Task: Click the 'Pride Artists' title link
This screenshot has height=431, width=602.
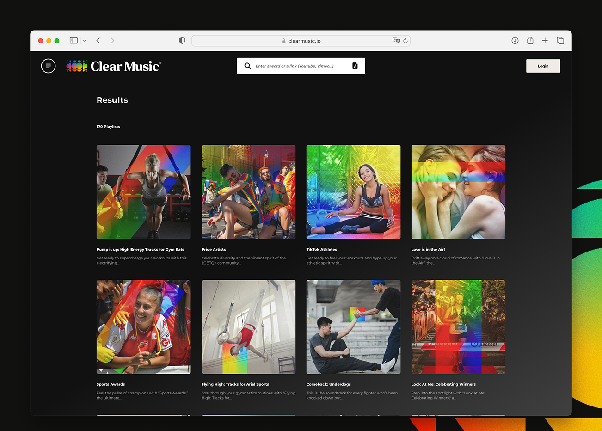Action: 214,249
